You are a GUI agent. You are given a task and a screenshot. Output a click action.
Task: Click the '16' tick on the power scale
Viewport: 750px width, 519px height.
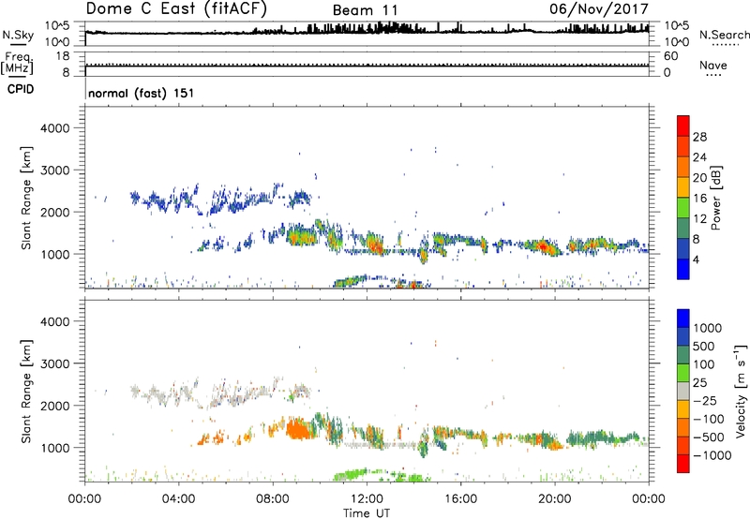tap(699, 199)
